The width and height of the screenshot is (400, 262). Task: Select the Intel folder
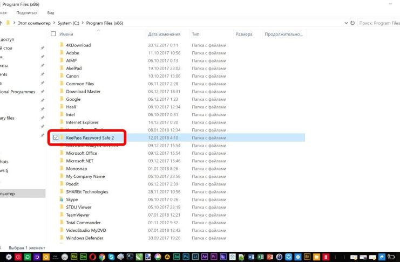70,114
